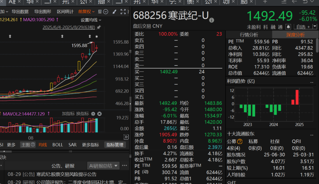
Task: Toggle the 均线 main chart indicator
Action: coord(43,145)
